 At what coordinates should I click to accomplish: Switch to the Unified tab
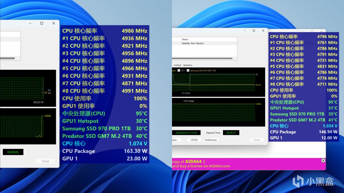click(177, 65)
